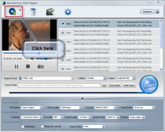Click the Output Folder path field

click(59, 85)
